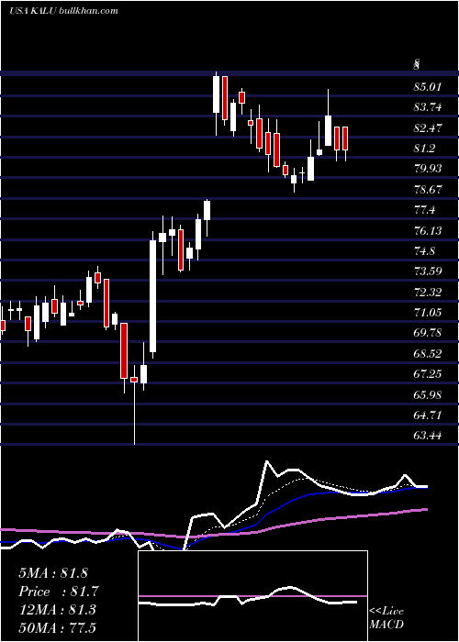Click the 85.01 price axis label

click(428, 87)
